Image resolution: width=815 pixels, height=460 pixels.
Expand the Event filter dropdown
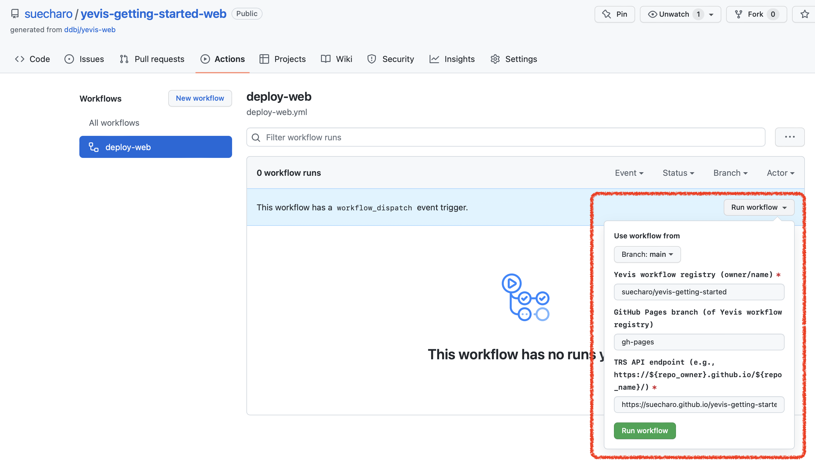(629, 173)
